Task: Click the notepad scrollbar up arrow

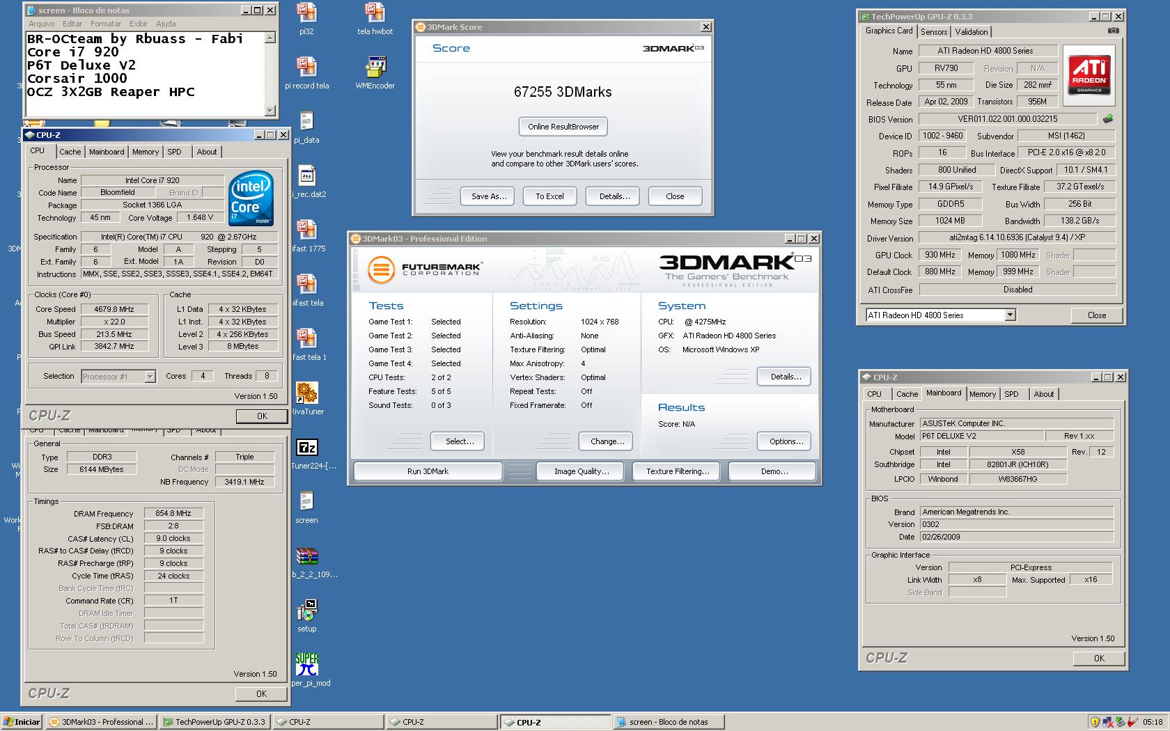Action: pyautogui.click(x=270, y=38)
